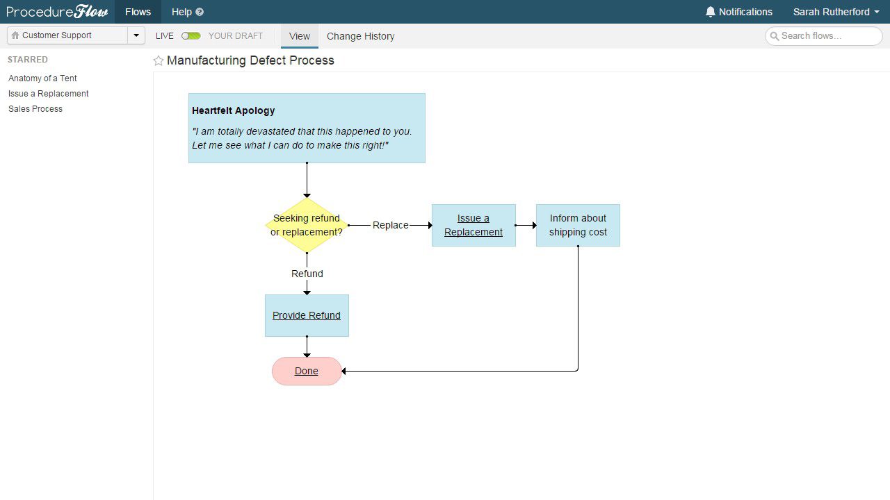Image resolution: width=890 pixels, height=500 pixels.
Task: Select the View tab
Action: [299, 36]
